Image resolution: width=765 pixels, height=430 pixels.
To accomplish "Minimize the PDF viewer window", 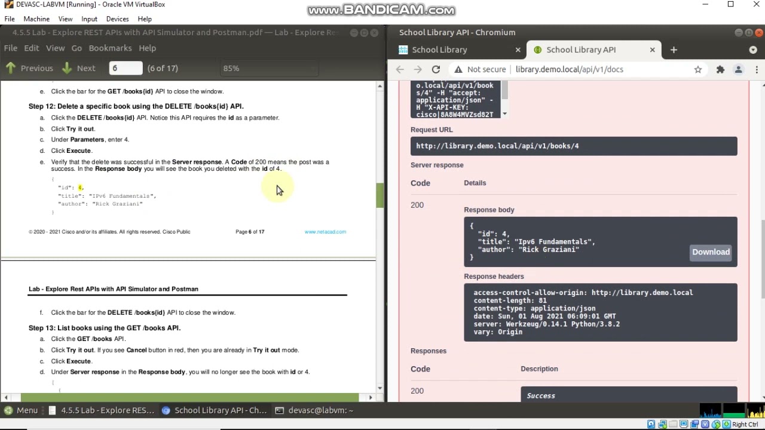I will click(x=354, y=33).
